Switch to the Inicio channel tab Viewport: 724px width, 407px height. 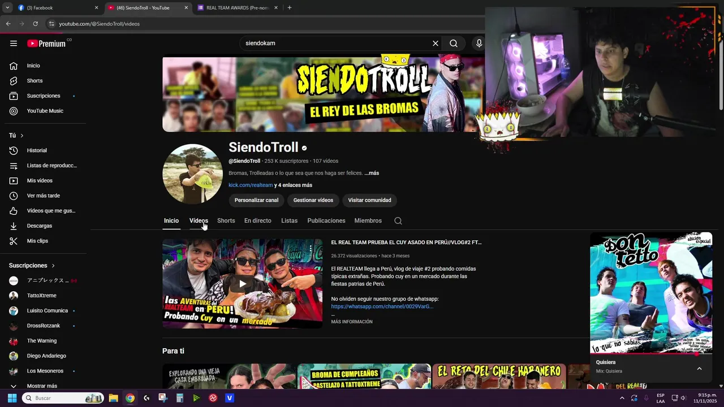click(x=171, y=221)
